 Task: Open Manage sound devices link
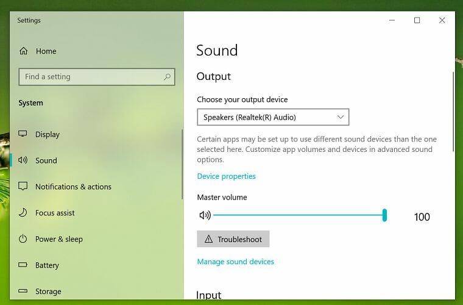235,262
